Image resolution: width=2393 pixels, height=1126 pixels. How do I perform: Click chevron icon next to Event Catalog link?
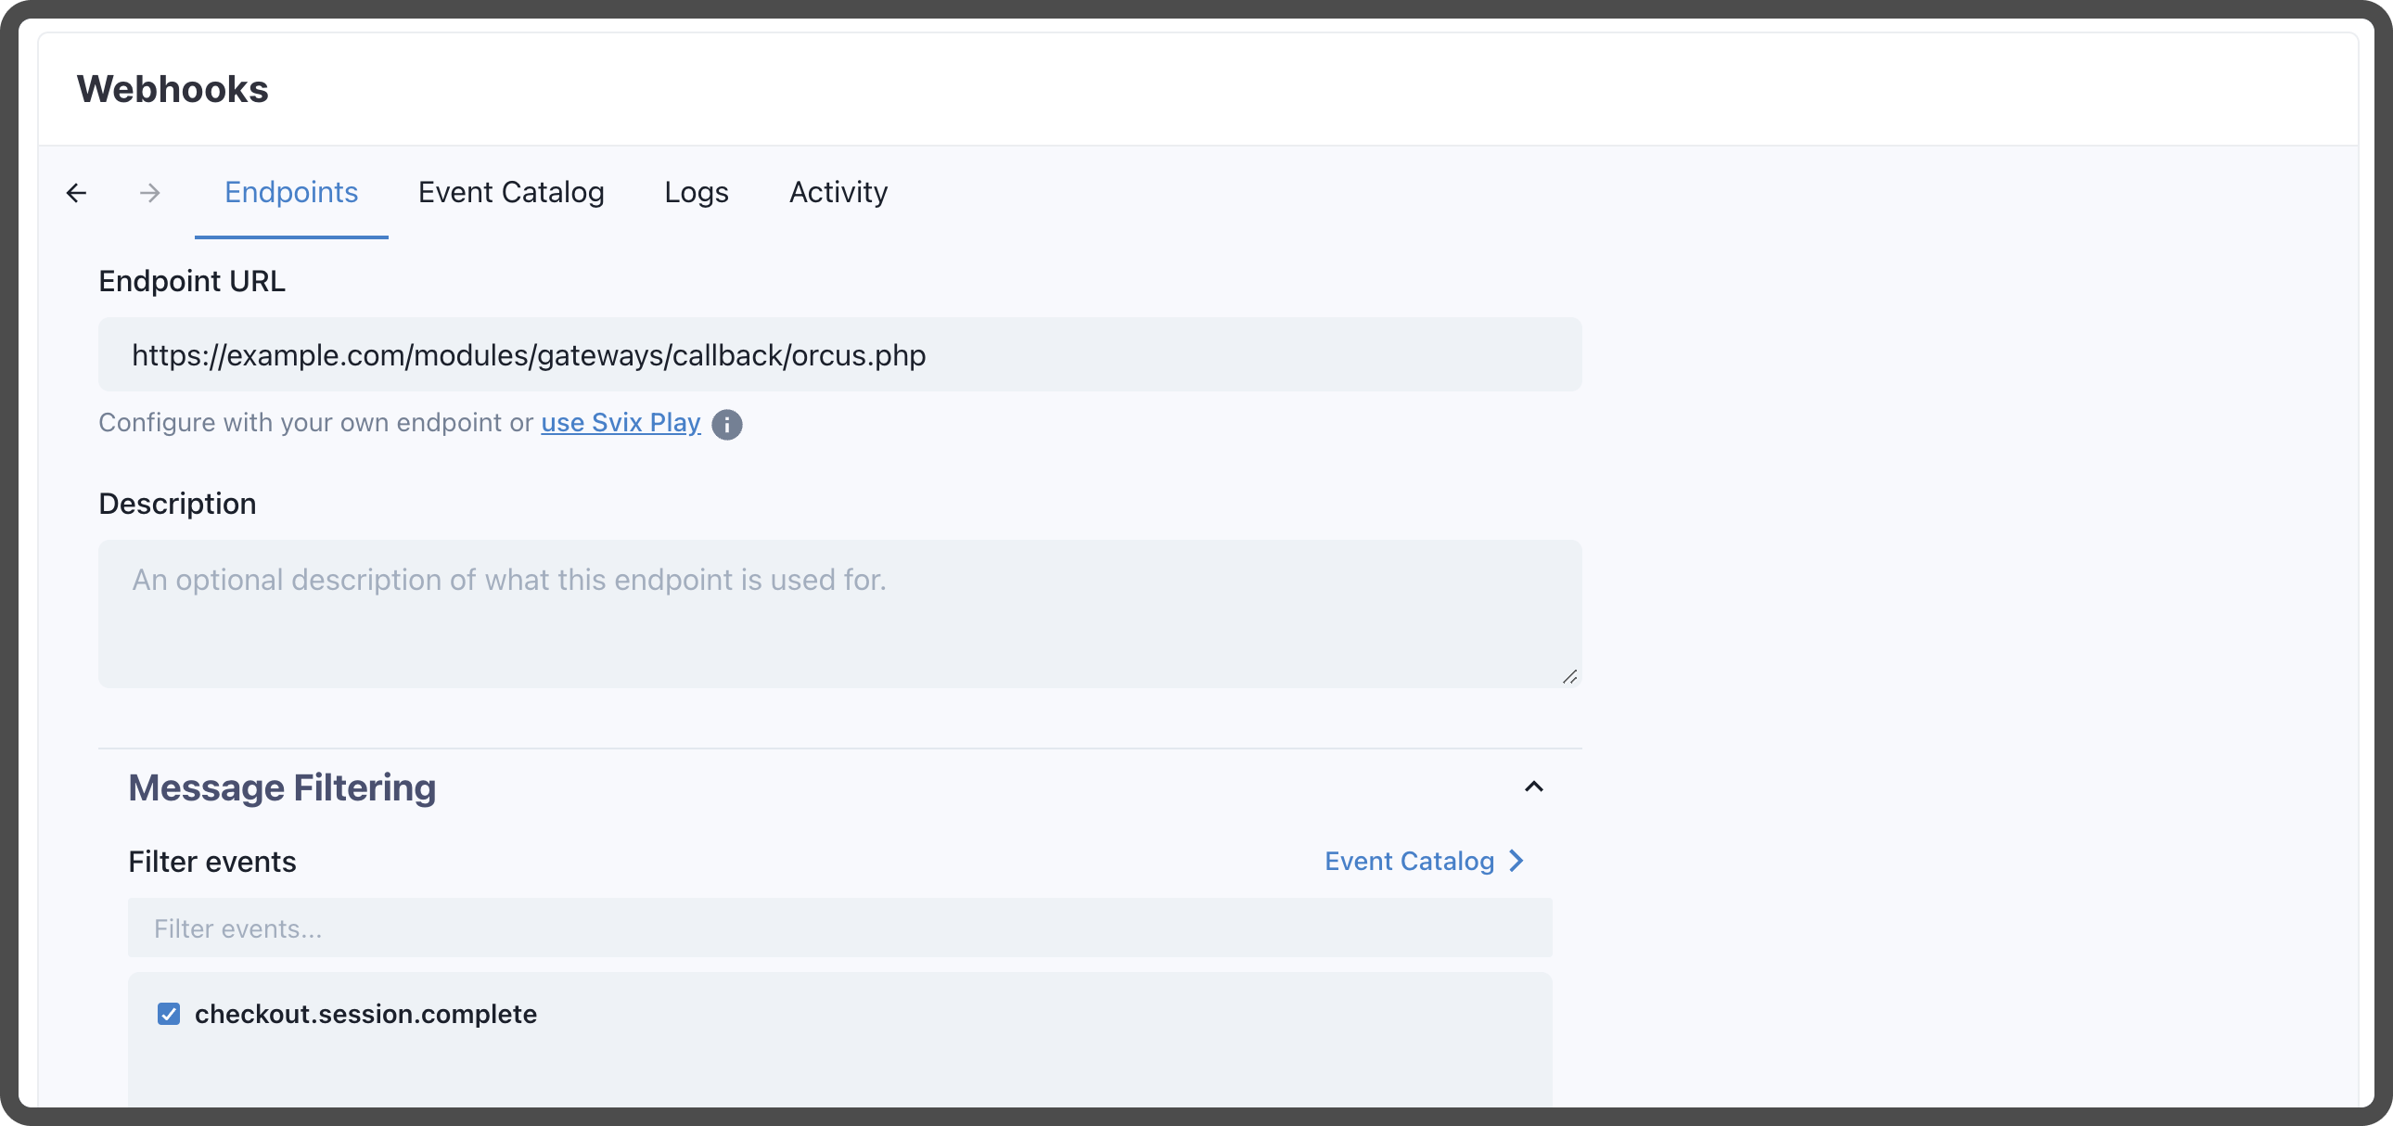pyautogui.click(x=1516, y=862)
